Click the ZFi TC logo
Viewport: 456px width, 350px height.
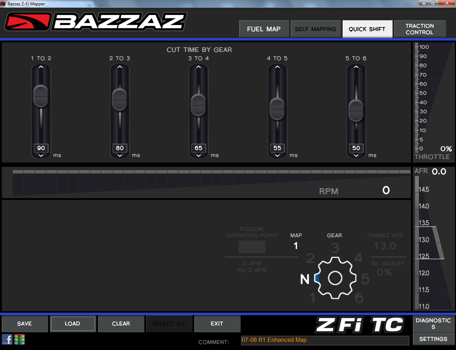click(359, 325)
